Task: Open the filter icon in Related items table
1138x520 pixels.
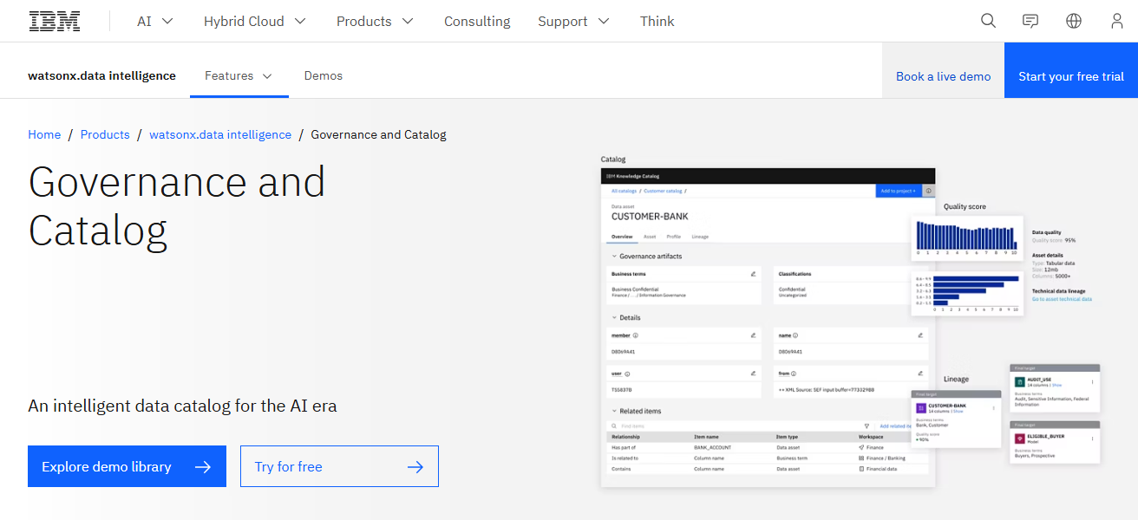Action: [x=867, y=426]
